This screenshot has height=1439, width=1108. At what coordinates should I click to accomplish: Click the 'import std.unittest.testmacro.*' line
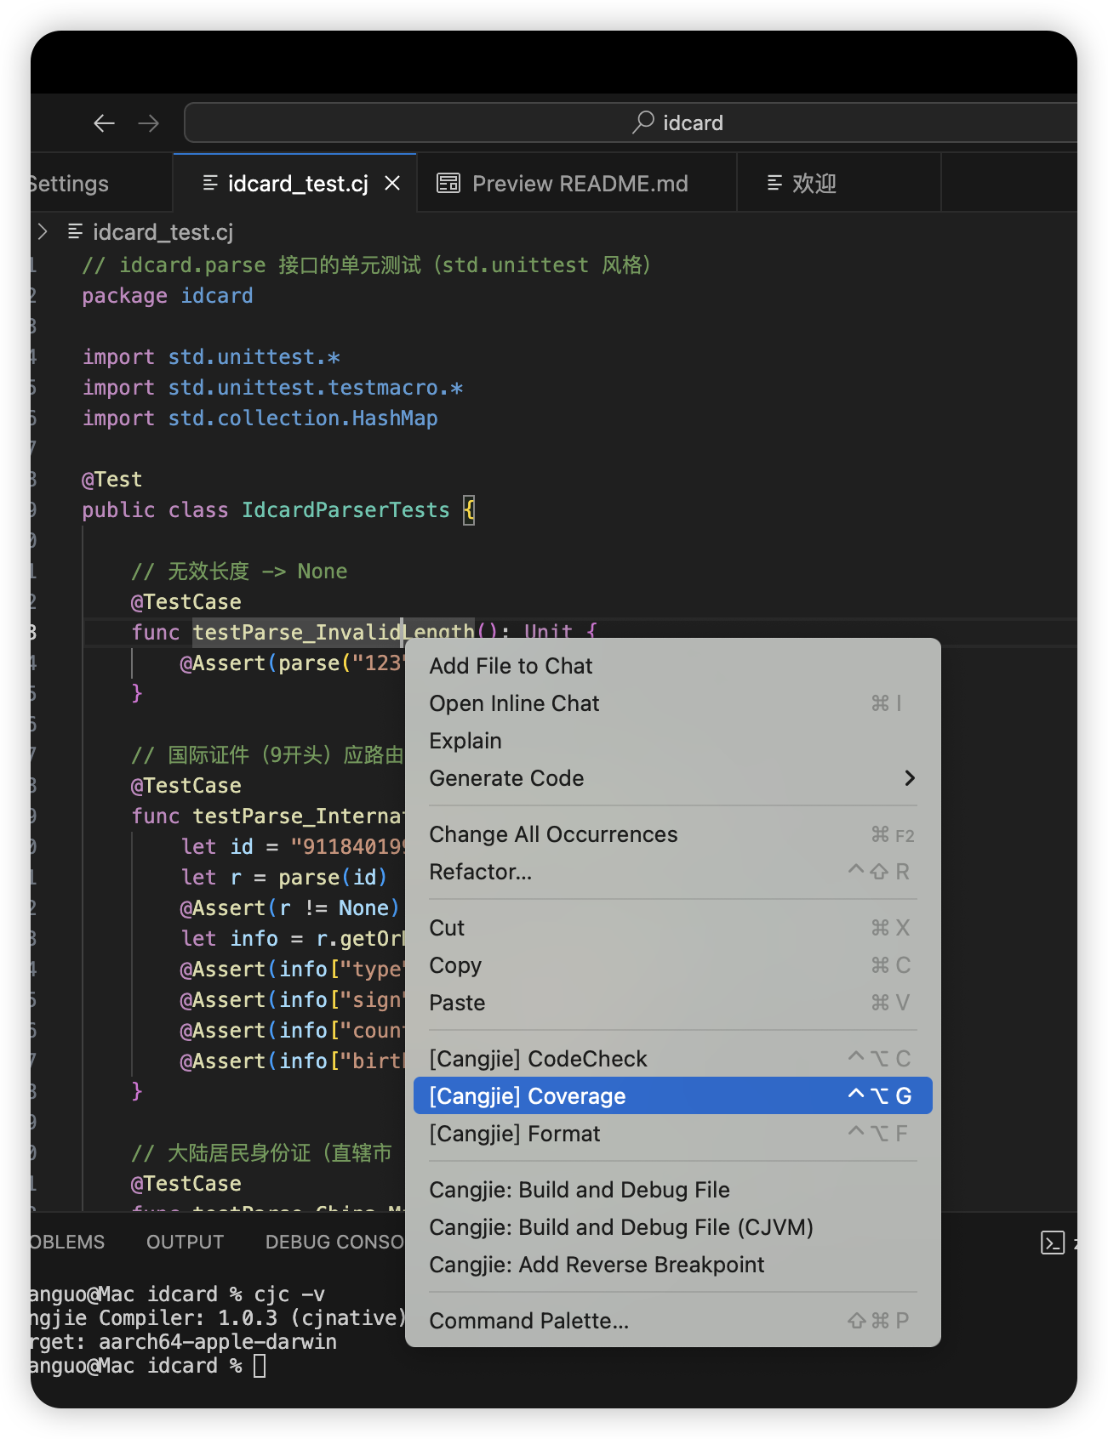[272, 388]
